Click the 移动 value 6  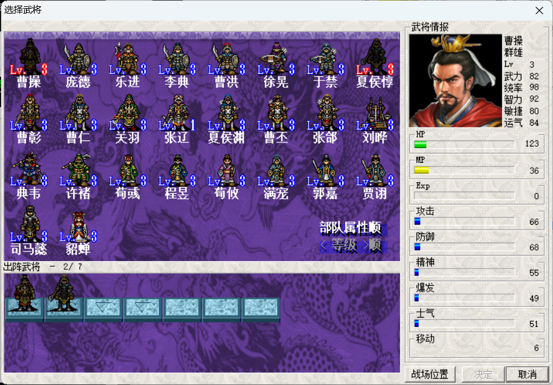536,348
